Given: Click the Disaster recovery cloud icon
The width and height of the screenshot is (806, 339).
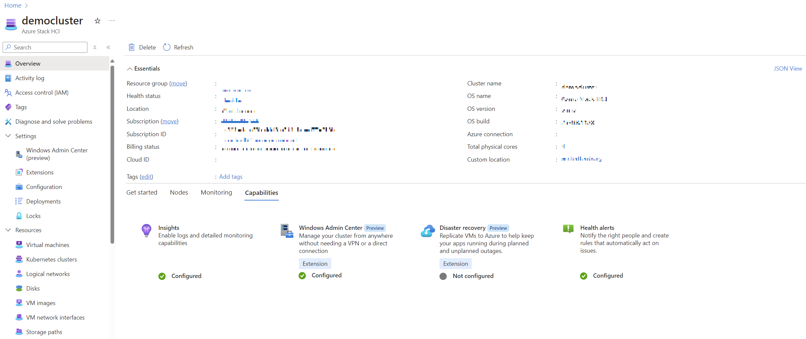Looking at the screenshot, I should [x=428, y=231].
